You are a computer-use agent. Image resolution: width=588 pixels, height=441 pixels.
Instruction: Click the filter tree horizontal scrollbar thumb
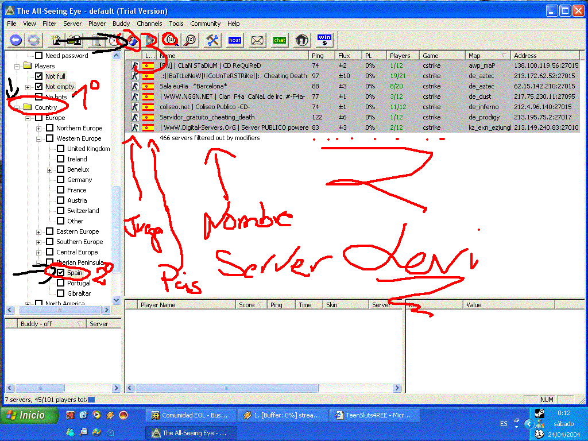pos(60,310)
